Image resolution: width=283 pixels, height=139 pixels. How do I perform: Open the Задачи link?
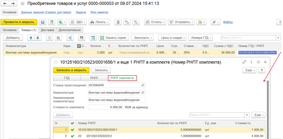(x=81, y=12)
